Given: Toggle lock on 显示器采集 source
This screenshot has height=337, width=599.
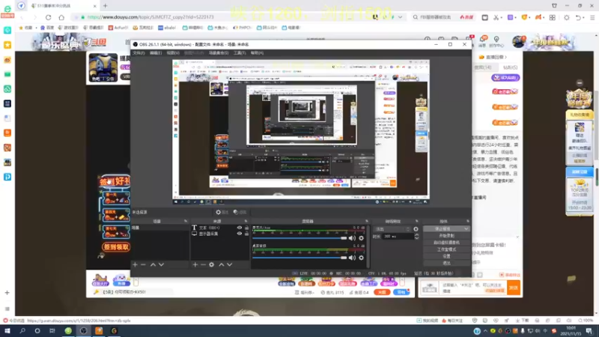Looking at the screenshot, I should [x=246, y=234].
